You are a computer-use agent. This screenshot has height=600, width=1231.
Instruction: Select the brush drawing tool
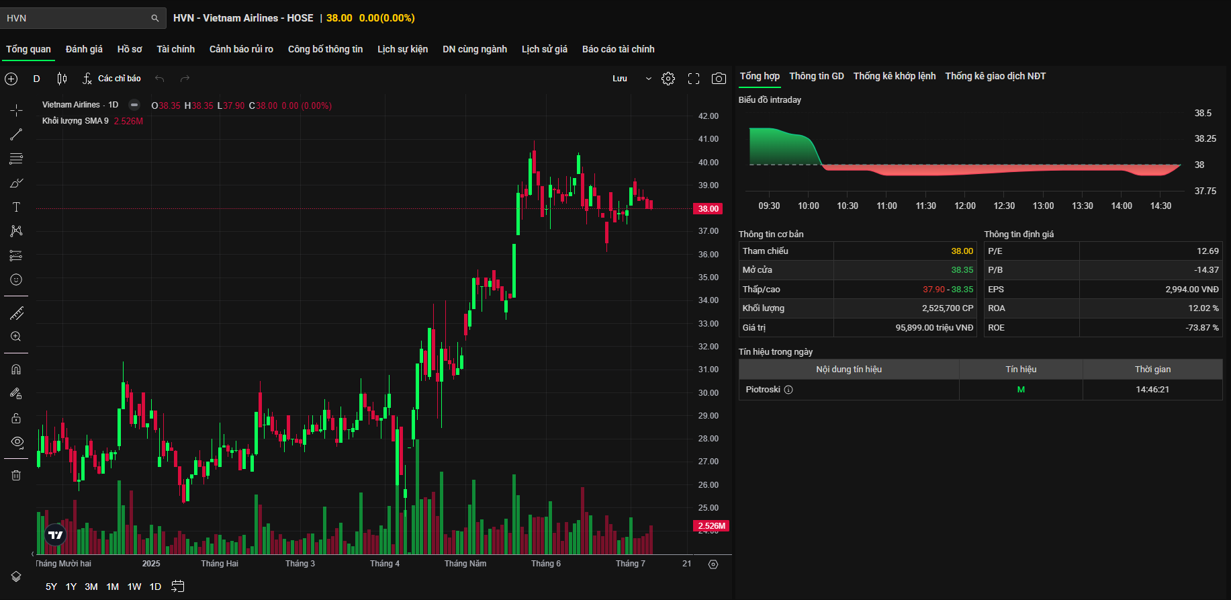pyautogui.click(x=16, y=183)
